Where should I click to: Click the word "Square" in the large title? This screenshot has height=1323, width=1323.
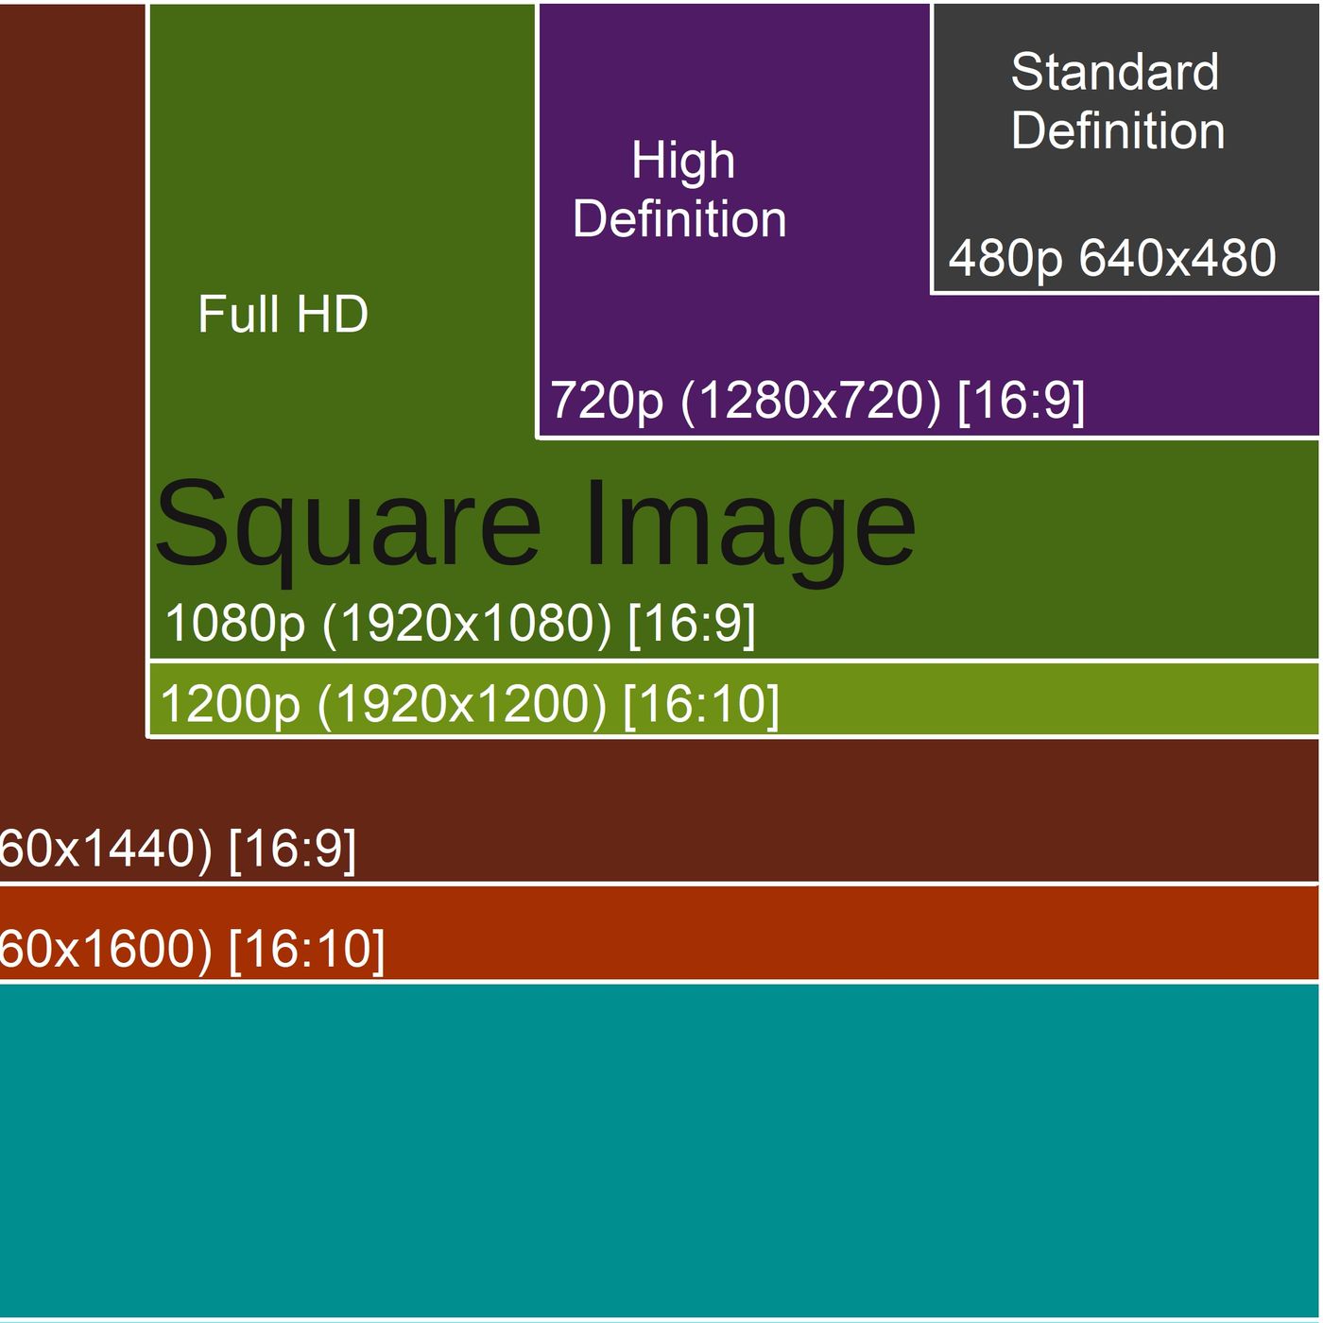click(349, 524)
